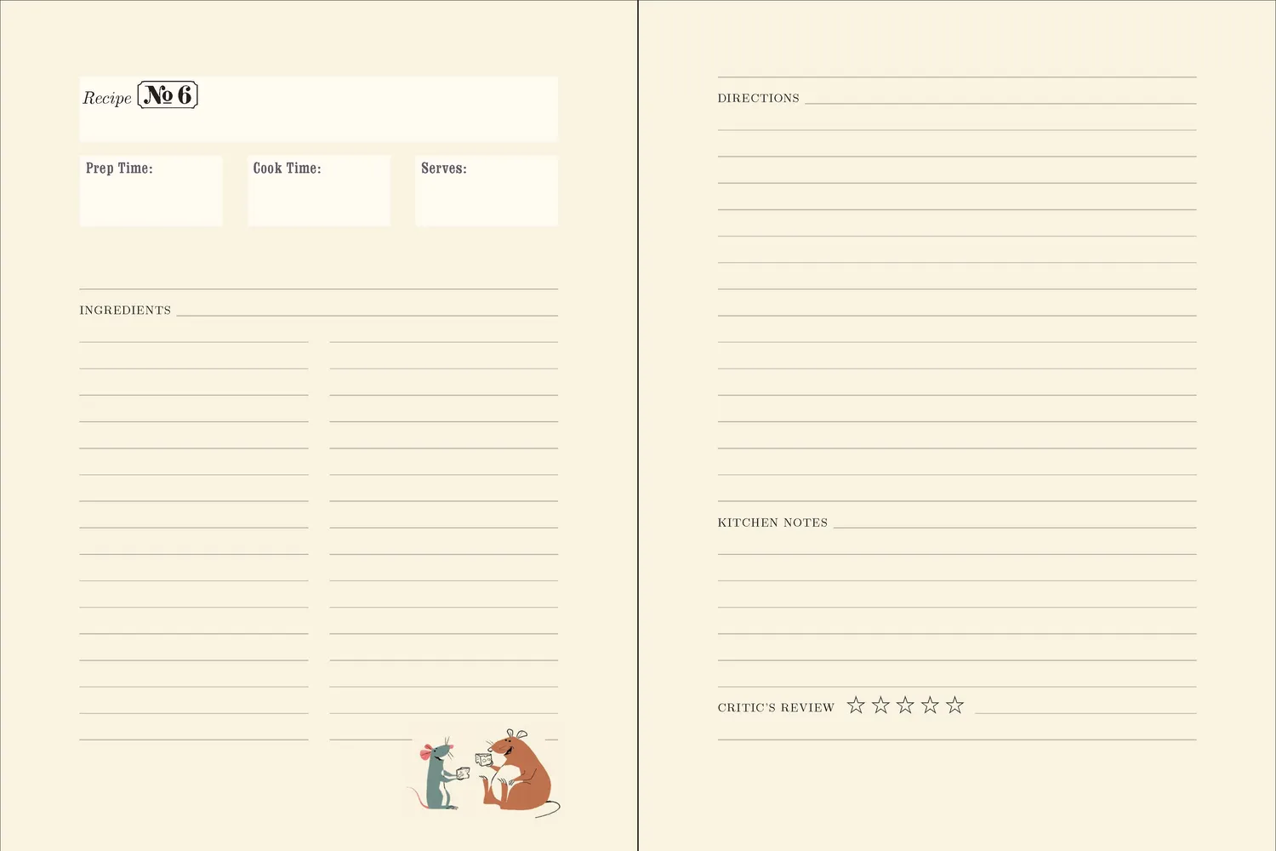
Task: Click the DIRECTIONS heading
Action: pyautogui.click(x=759, y=99)
